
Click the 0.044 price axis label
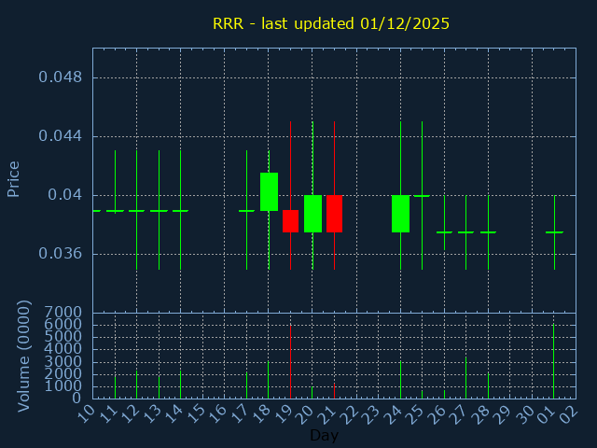point(61,136)
